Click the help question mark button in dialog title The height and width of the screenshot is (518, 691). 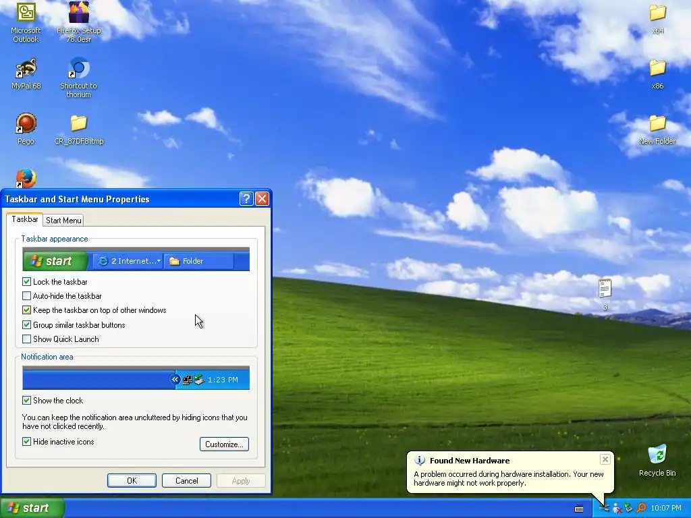tap(246, 199)
